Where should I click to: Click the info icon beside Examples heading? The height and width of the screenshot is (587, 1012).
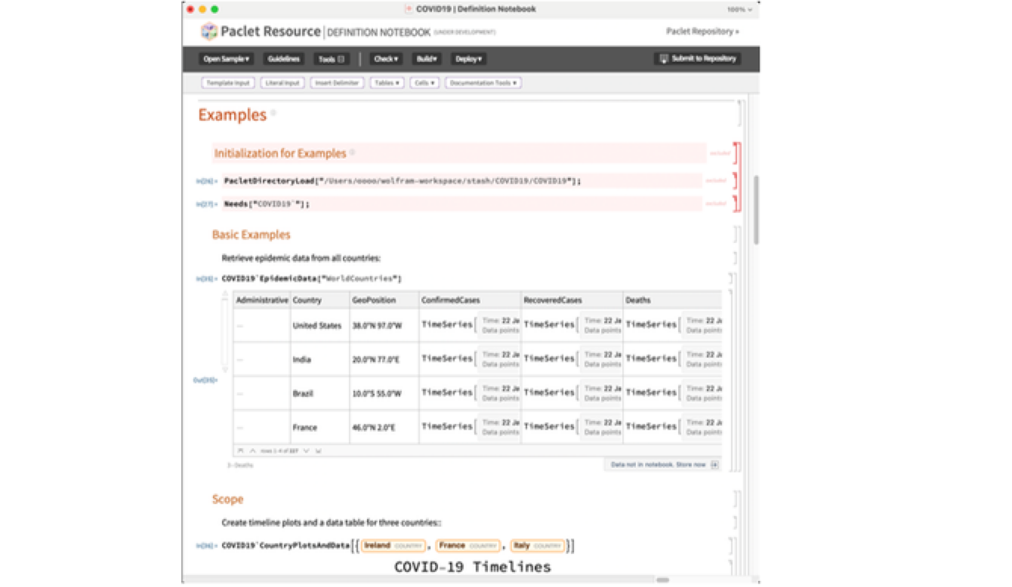(273, 114)
